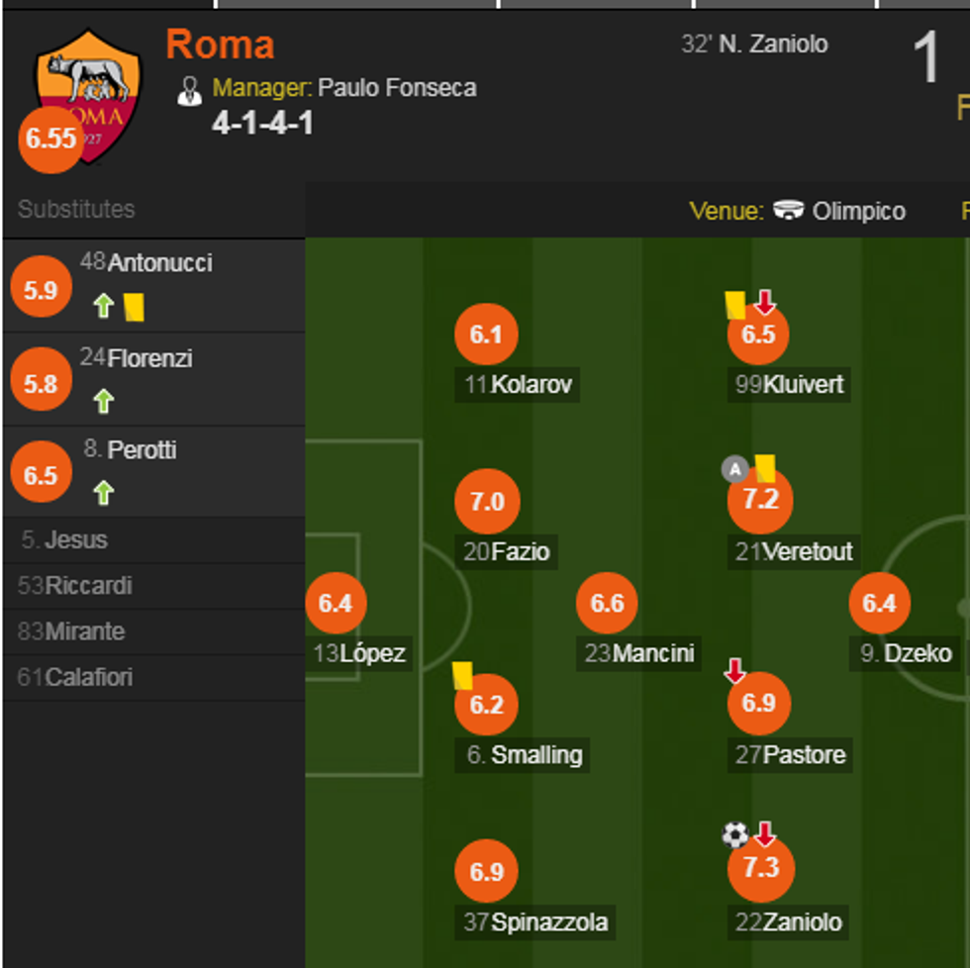Click the N. Zaniolo goal scorer entry
970x968 pixels.
(x=772, y=45)
